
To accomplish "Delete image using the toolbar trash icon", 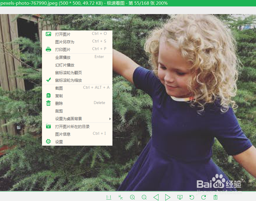I will (x=215, y=197).
